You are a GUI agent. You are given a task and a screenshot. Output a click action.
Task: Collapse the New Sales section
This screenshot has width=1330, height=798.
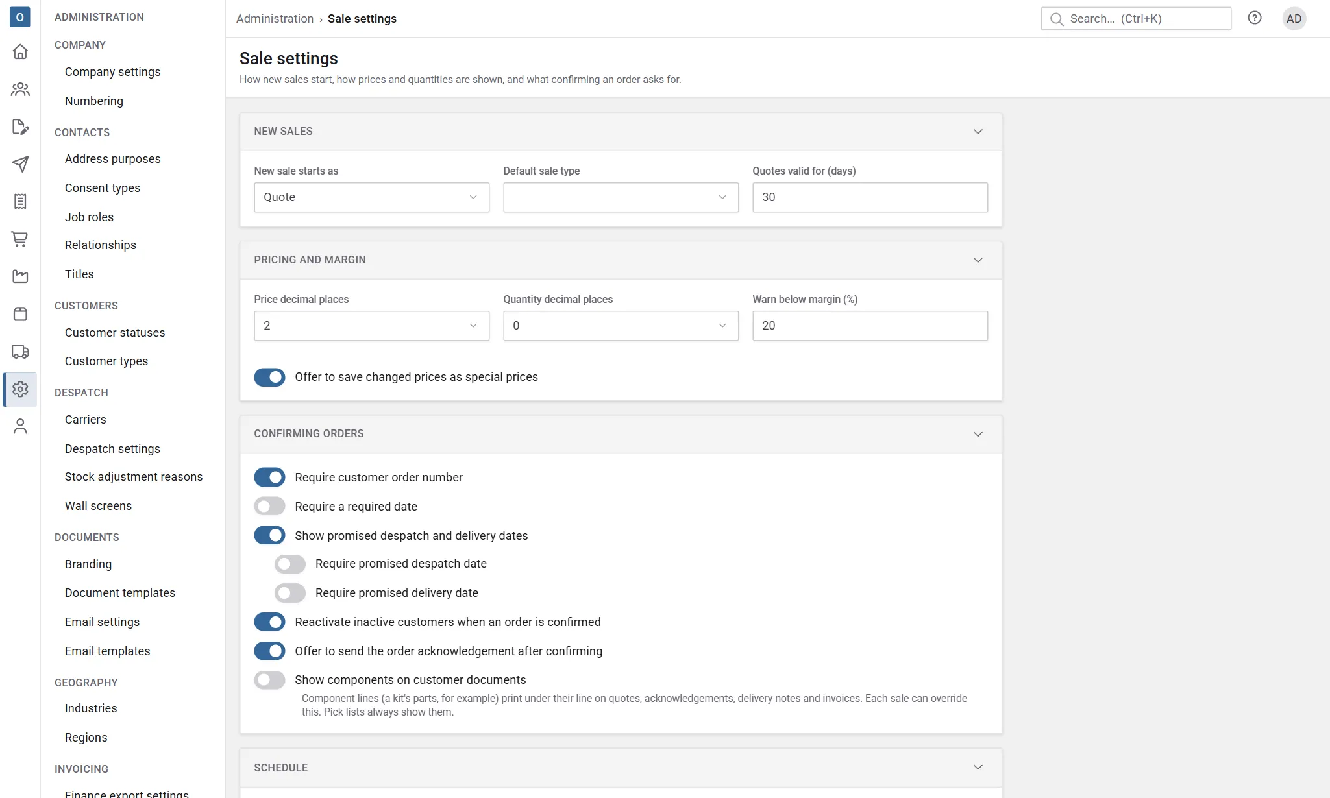tap(978, 132)
